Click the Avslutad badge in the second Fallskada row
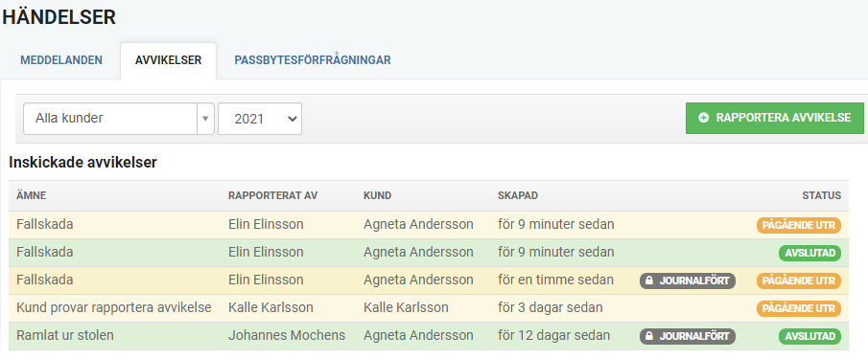 pyautogui.click(x=809, y=253)
